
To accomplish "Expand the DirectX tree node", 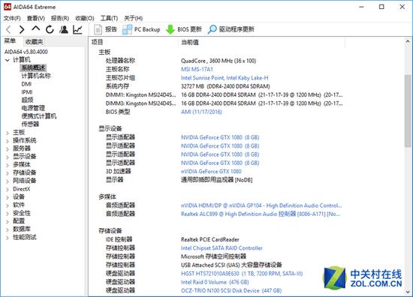I will click(8, 190).
